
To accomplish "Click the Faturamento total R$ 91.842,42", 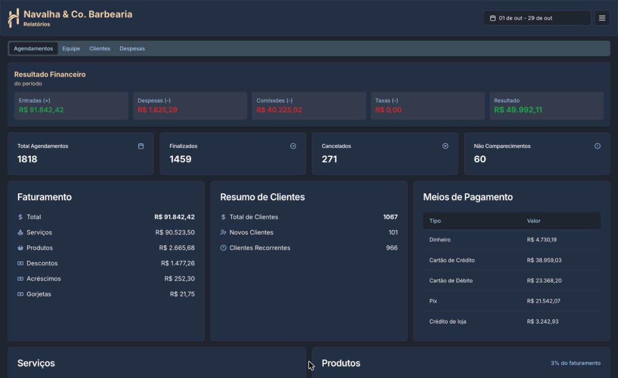I will click(x=175, y=217).
